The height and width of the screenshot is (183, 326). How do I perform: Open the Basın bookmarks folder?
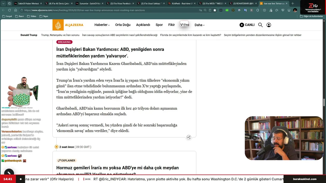tap(20, 16)
